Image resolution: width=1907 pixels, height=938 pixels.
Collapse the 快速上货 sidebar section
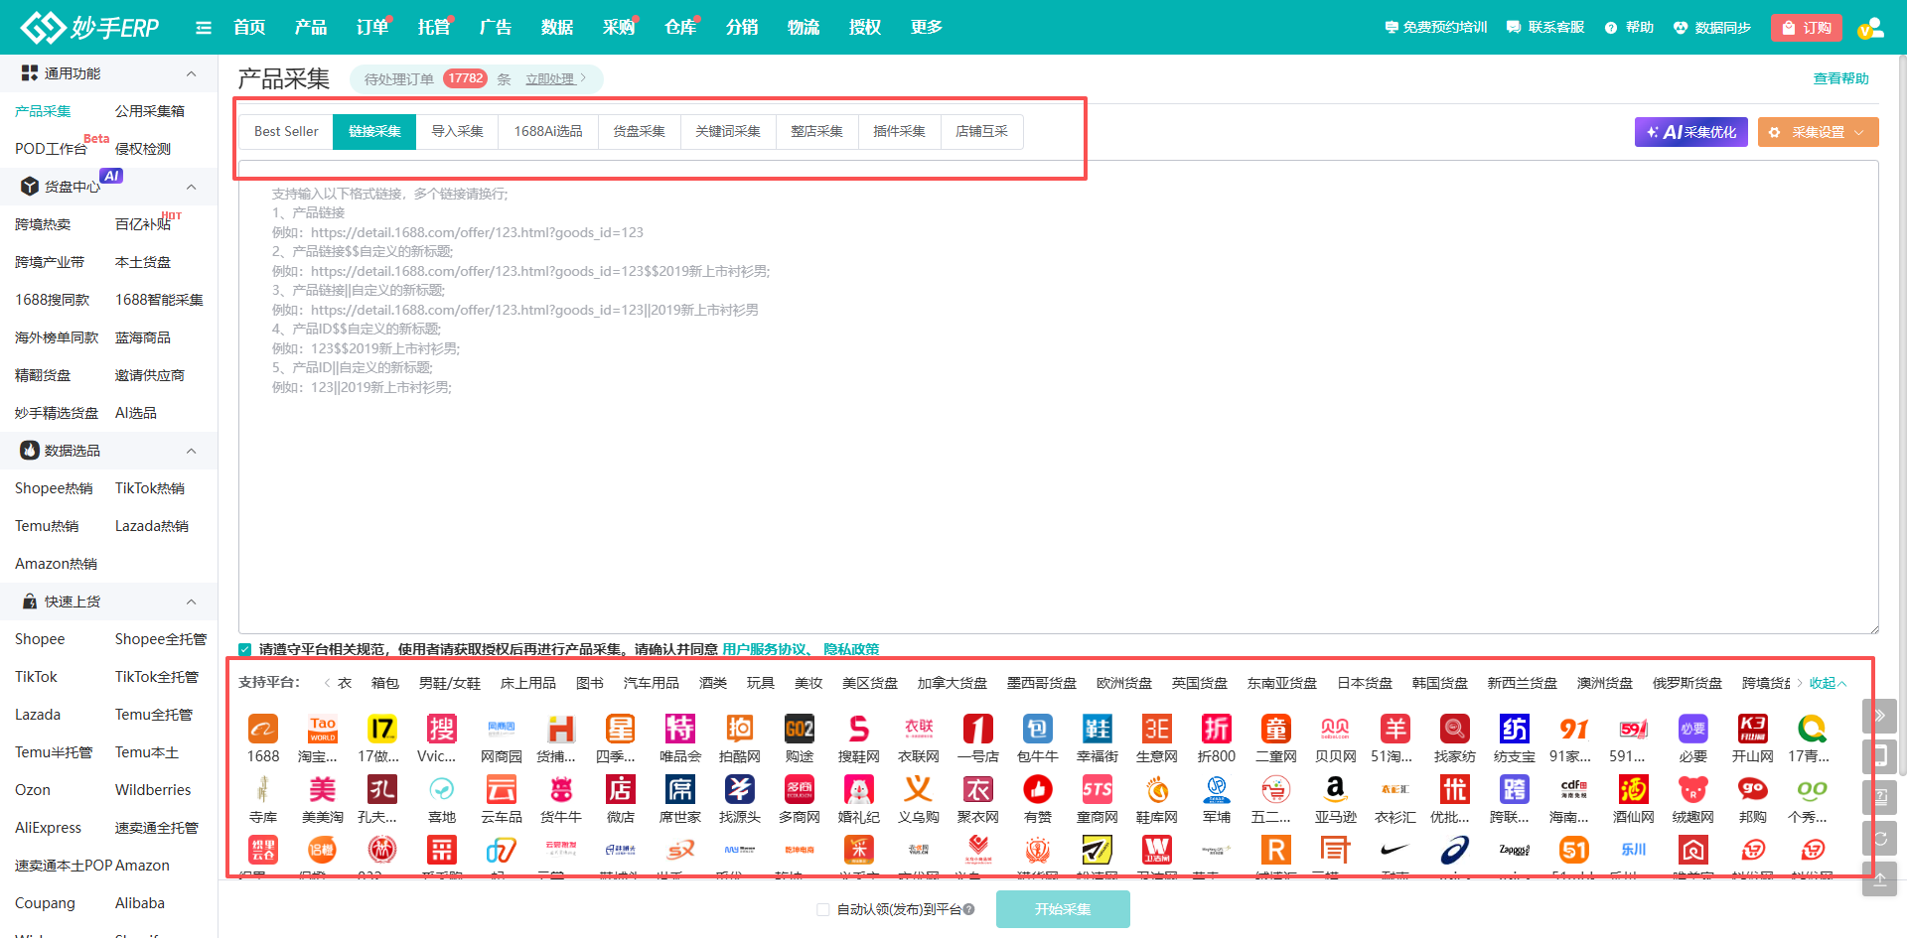[x=192, y=602]
